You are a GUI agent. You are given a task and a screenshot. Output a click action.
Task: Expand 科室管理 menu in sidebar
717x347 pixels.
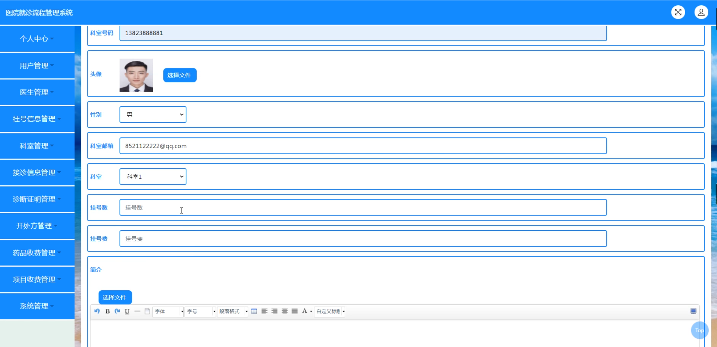point(37,146)
